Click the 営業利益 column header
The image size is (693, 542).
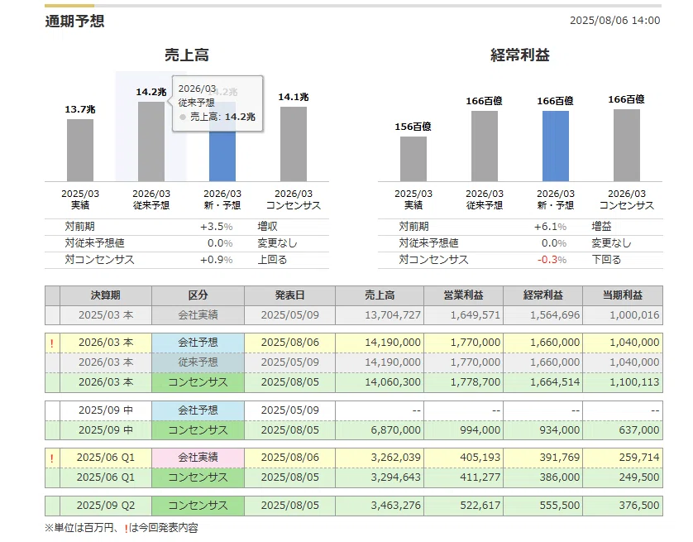coord(464,295)
